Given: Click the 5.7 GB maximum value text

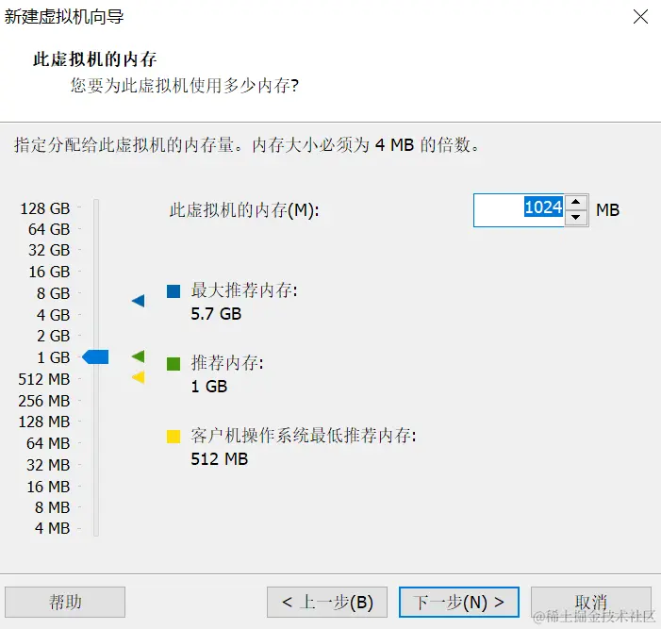Looking at the screenshot, I should point(216,314).
